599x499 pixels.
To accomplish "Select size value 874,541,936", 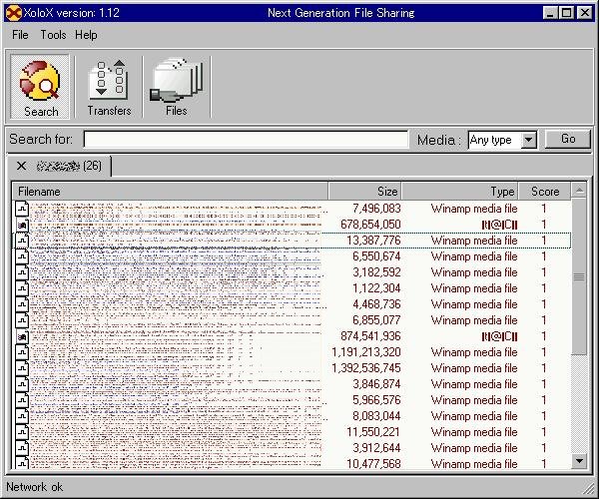I will coord(370,336).
